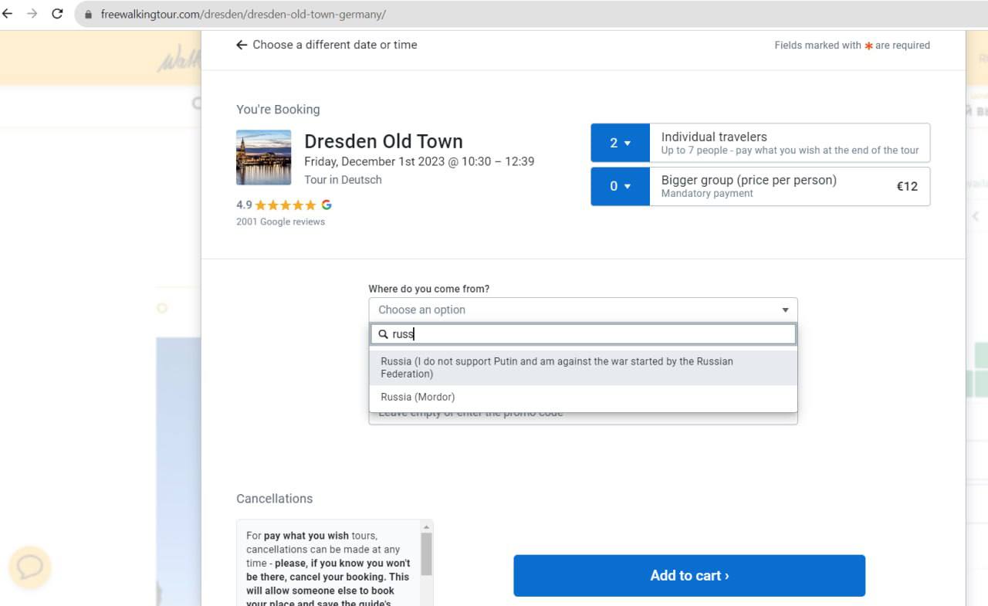
Task: Click the Google logo beside rating
Action: 327,205
